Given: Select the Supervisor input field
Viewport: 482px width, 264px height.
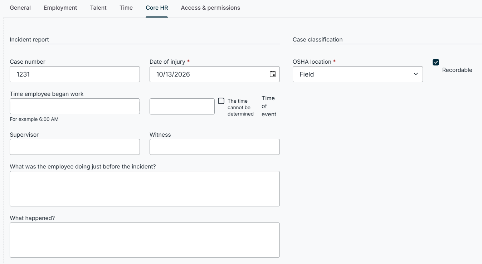Looking at the screenshot, I should coord(75,147).
